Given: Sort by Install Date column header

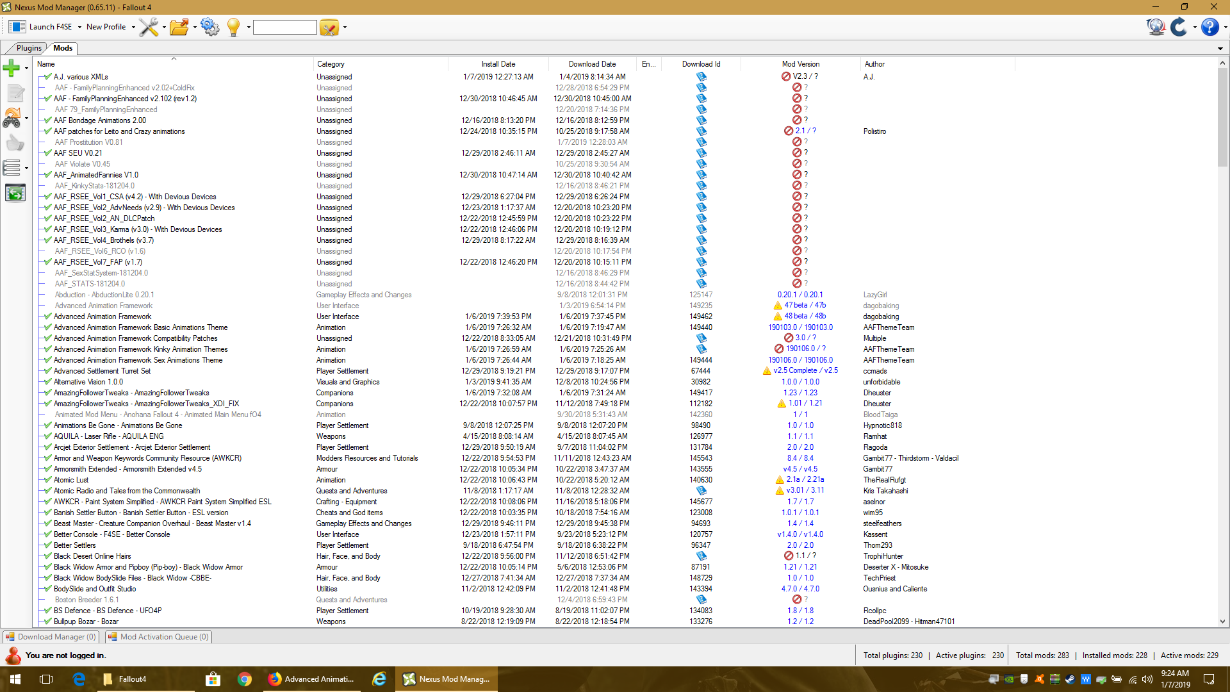Looking at the screenshot, I should coord(498,64).
